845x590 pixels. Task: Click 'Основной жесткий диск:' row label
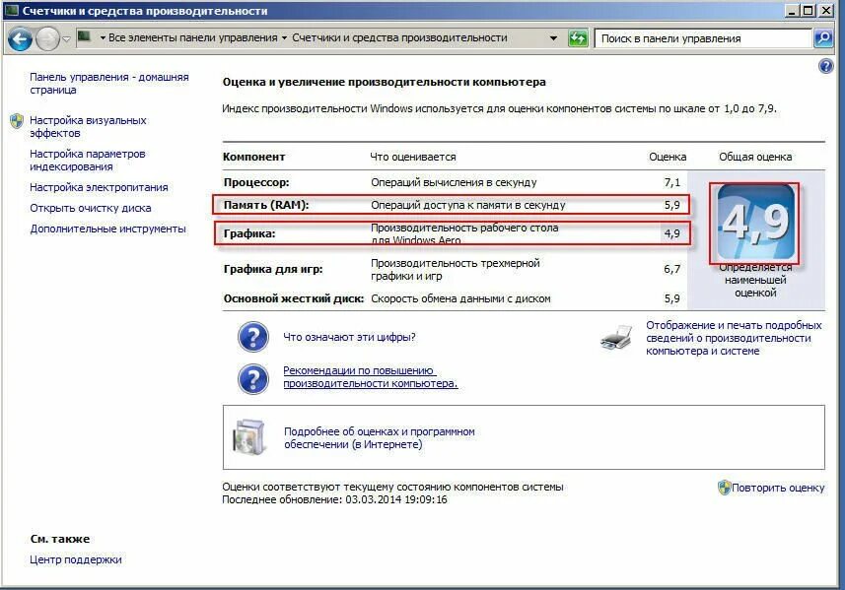(293, 298)
